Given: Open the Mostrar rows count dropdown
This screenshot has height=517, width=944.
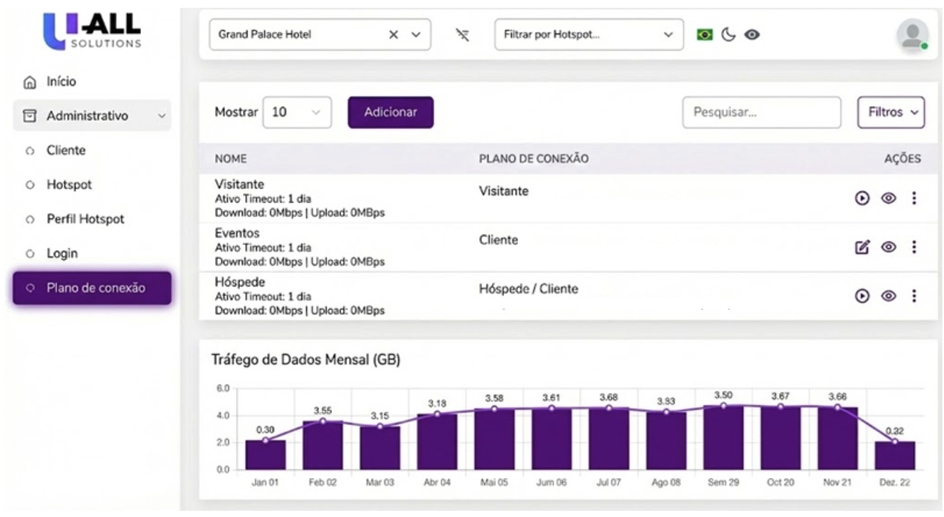Looking at the screenshot, I should pyautogui.click(x=298, y=112).
